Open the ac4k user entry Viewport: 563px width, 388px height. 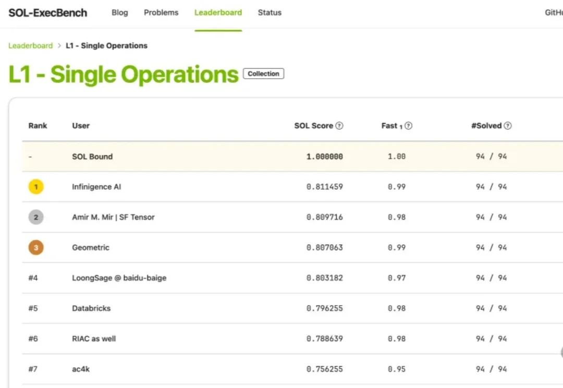point(81,369)
